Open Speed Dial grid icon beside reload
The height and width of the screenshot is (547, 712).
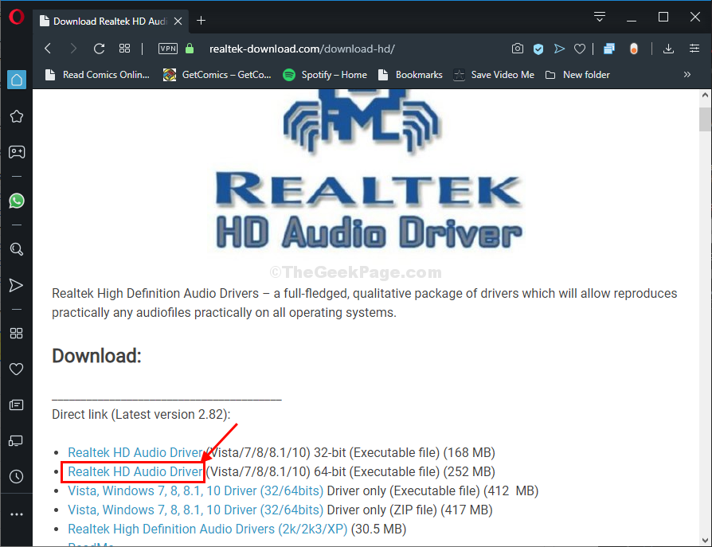tap(125, 49)
